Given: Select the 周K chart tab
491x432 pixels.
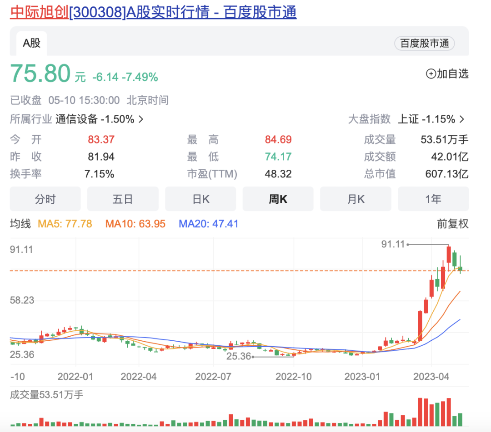Looking at the screenshot, I should tap(278, 199).
